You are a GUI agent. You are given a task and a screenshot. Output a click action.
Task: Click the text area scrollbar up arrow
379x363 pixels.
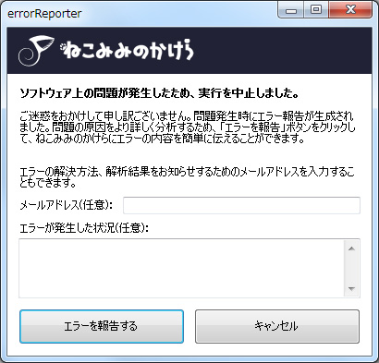pos(351,248)
